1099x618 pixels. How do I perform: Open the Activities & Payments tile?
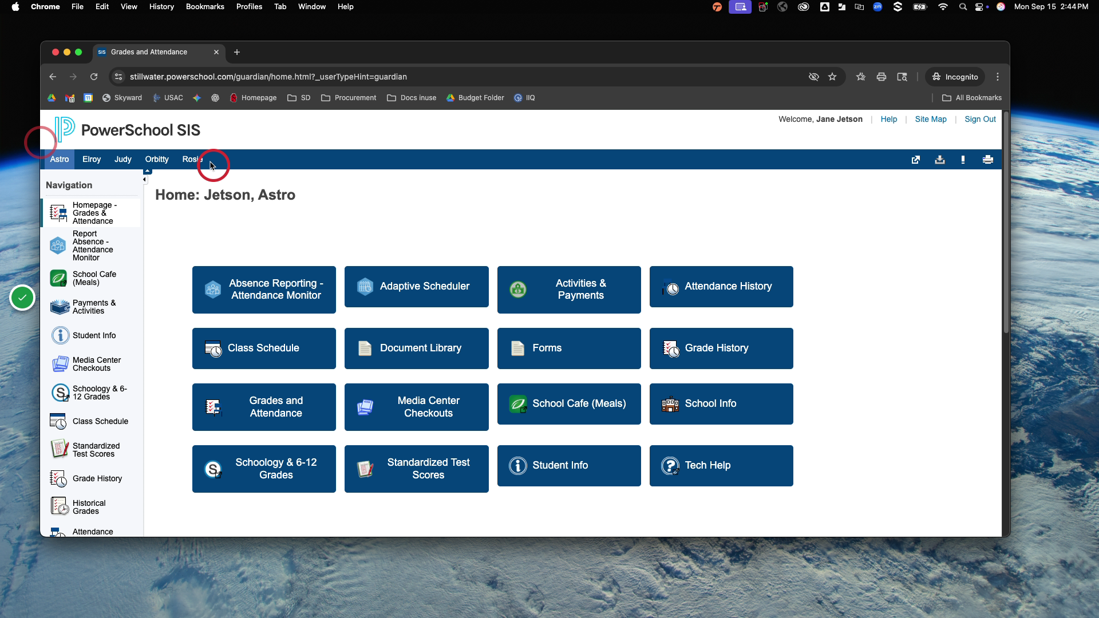pos(569,290)
